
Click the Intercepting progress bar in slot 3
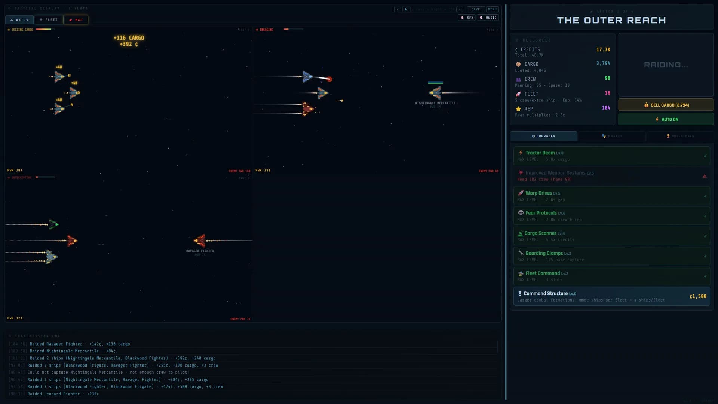[x=45, y=177]
